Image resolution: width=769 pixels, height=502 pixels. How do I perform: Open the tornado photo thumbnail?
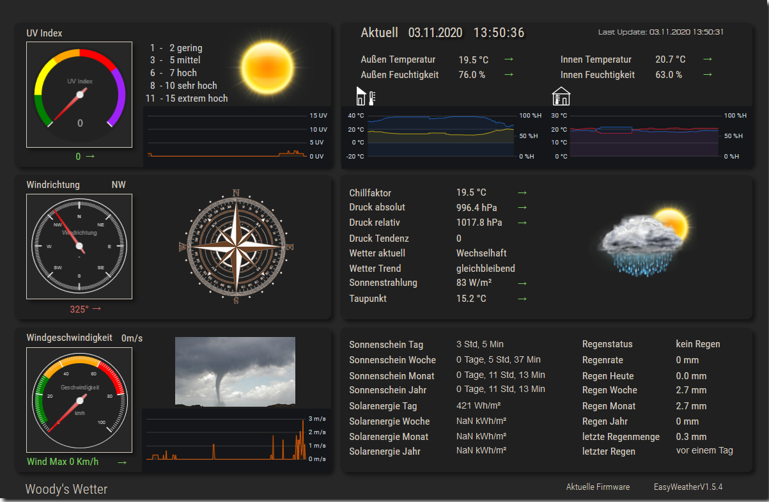point(235,372)
